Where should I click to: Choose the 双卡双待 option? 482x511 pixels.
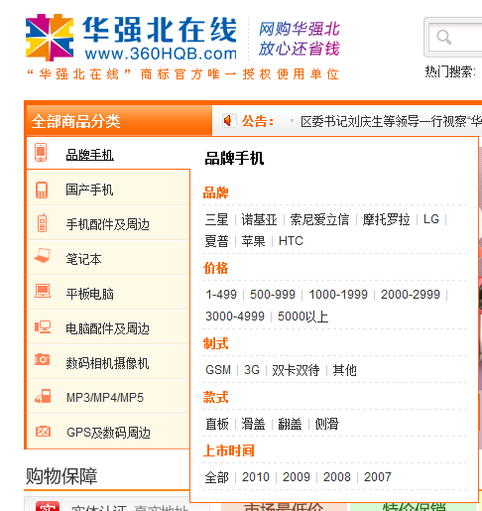(x=296, y=370)
